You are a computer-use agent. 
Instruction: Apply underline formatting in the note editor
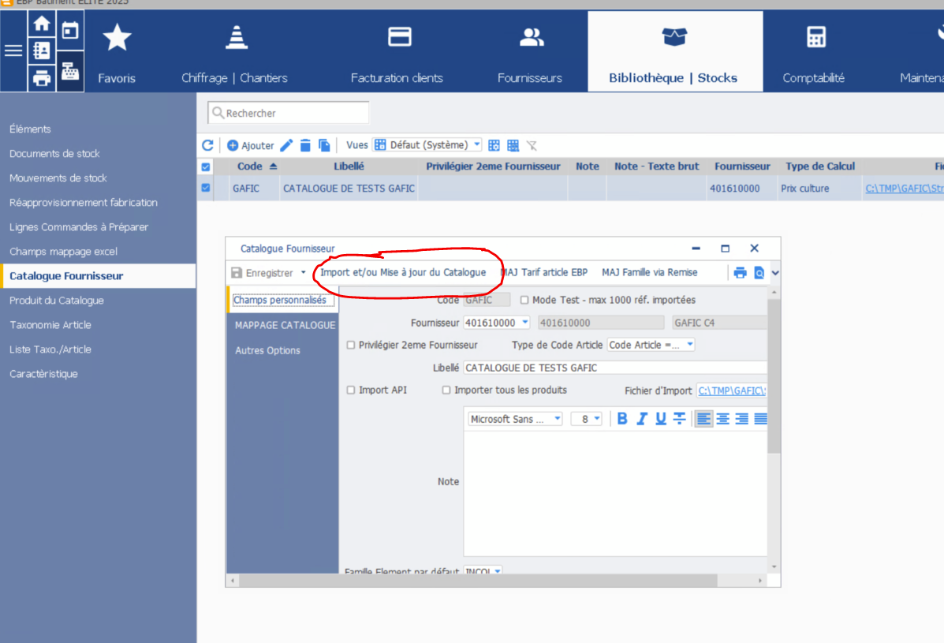661,419
